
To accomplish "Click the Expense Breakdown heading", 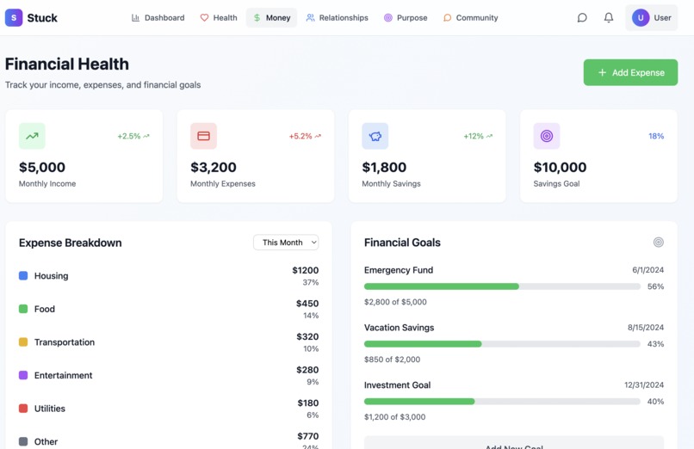I will coord(71,243).
